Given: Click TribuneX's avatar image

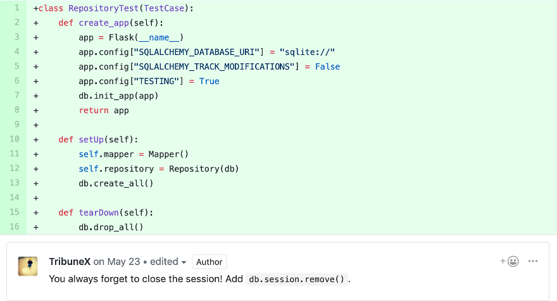Looking at the screenshot, I should coord(27,266).
